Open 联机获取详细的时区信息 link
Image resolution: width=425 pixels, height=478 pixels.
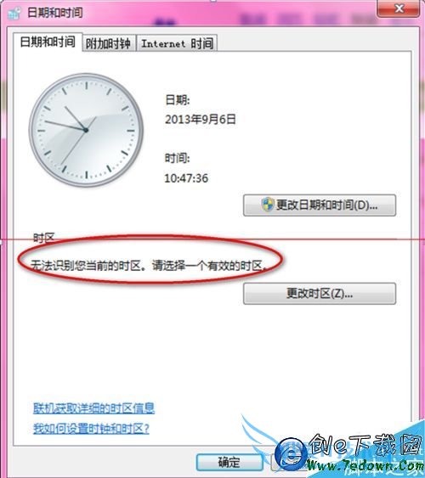(x=93, y=408)
